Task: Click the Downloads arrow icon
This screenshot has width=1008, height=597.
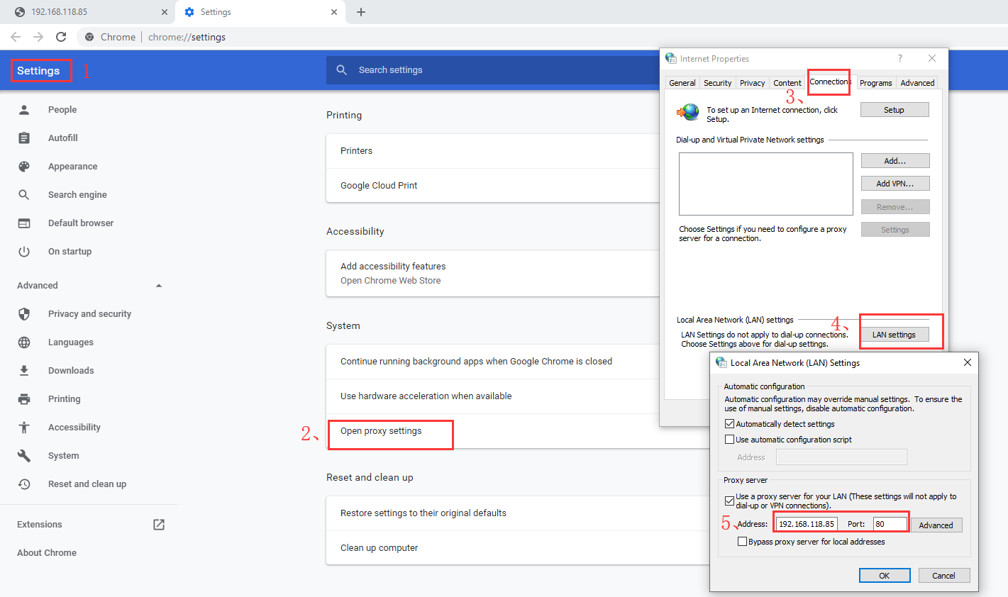Action: [x=24, y=371]
